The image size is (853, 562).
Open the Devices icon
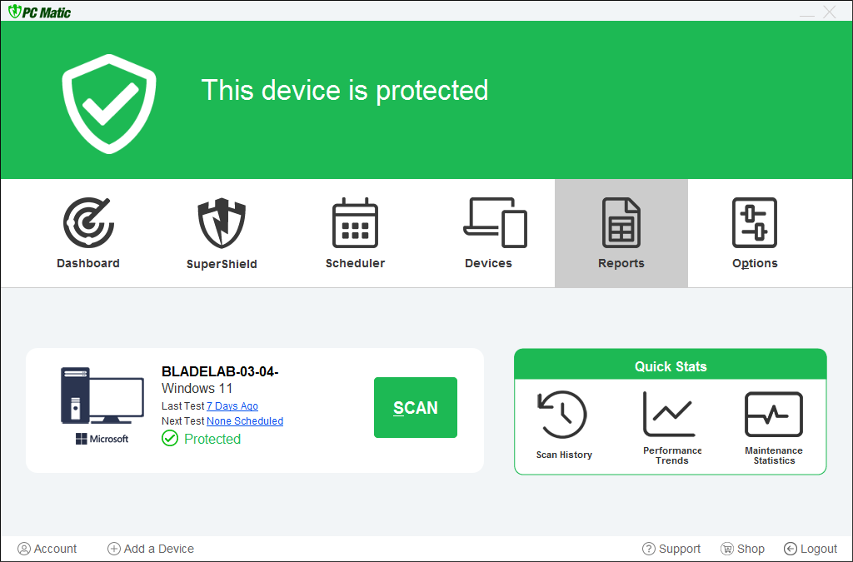tap(495, 223)
